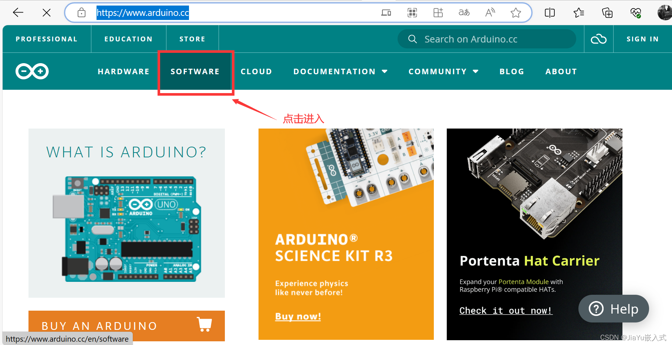Open the QR code icon in address bar
Screen dimensions: 672x345
[x=412, y=13]
